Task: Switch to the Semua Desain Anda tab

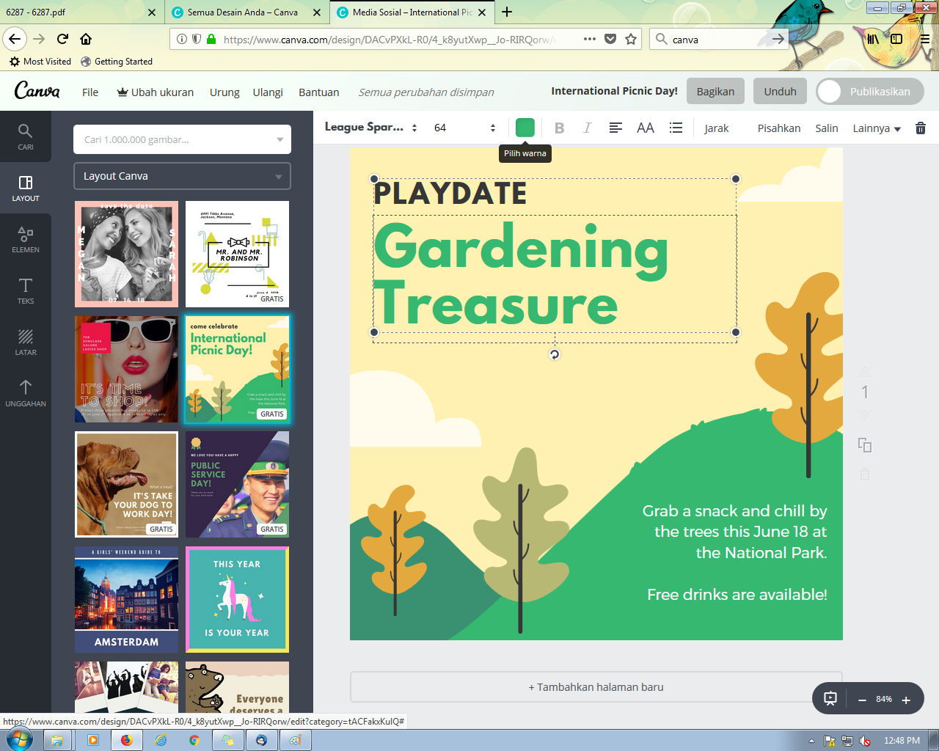Action: 242,12
